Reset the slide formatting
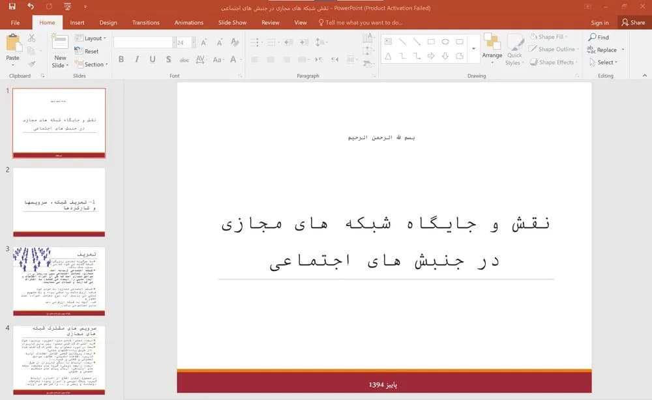The image size is (652, 400). click(x=87, y=51)
